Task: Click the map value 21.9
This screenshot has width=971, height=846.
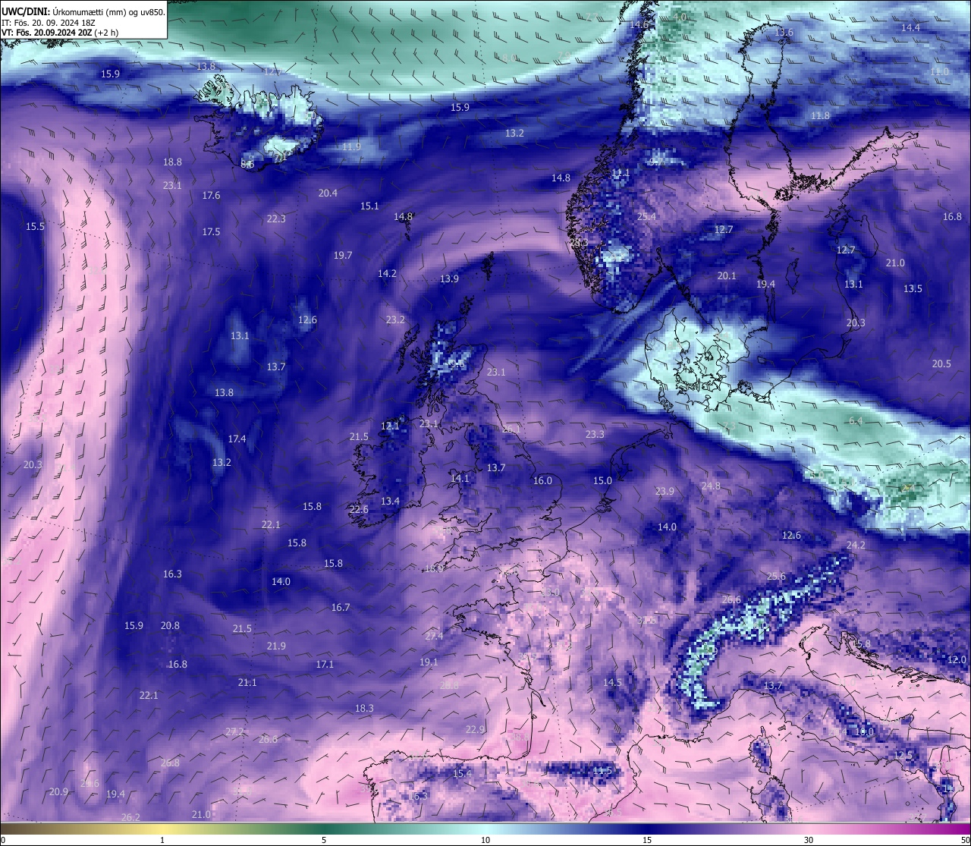Action: (x=276, y=646)
